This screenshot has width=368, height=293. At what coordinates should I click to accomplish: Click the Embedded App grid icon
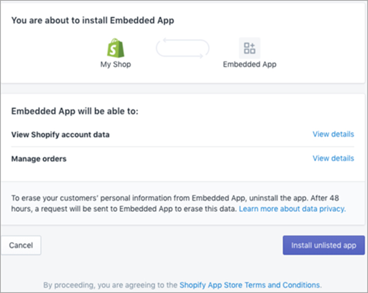point(249,48)
